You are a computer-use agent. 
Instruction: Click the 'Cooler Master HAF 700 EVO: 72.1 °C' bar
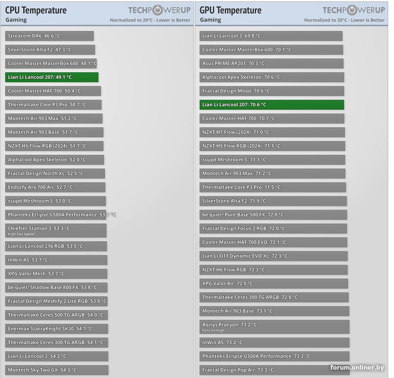273,242
